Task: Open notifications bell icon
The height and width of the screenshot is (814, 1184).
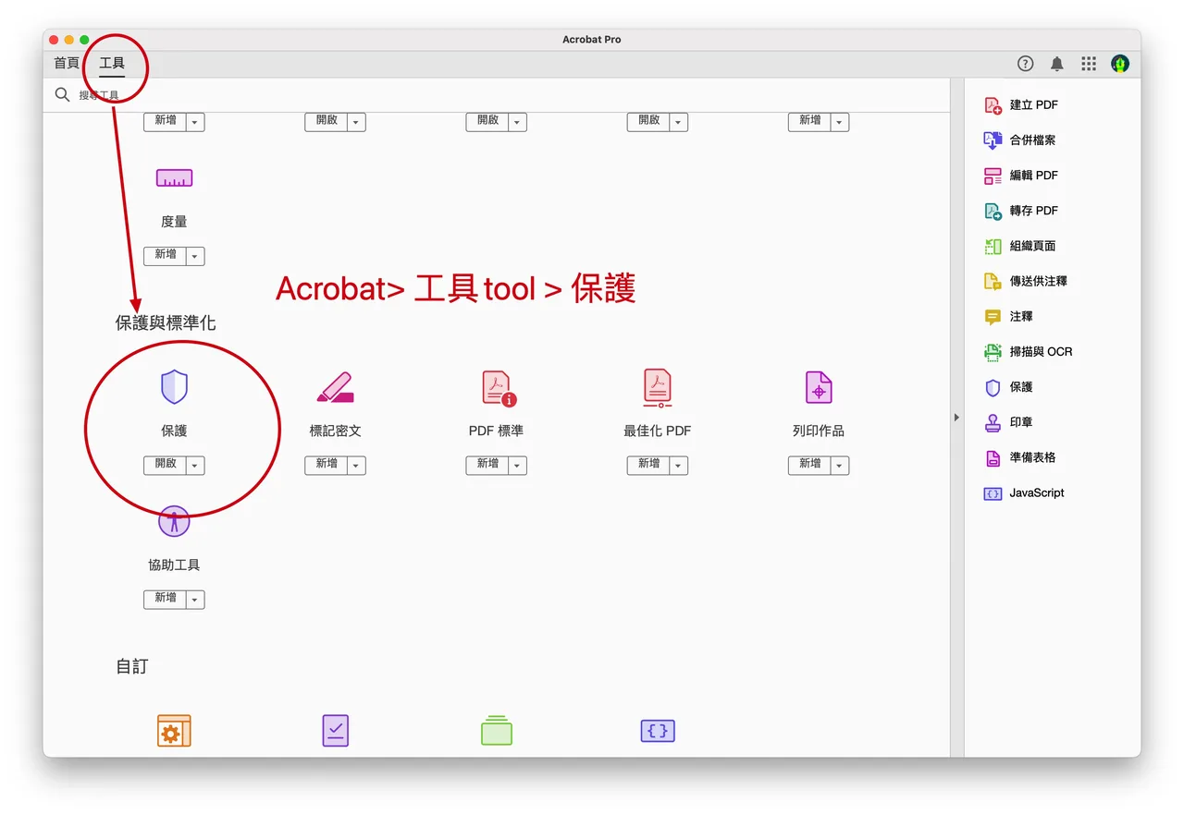Action: tap(1057, 64)
